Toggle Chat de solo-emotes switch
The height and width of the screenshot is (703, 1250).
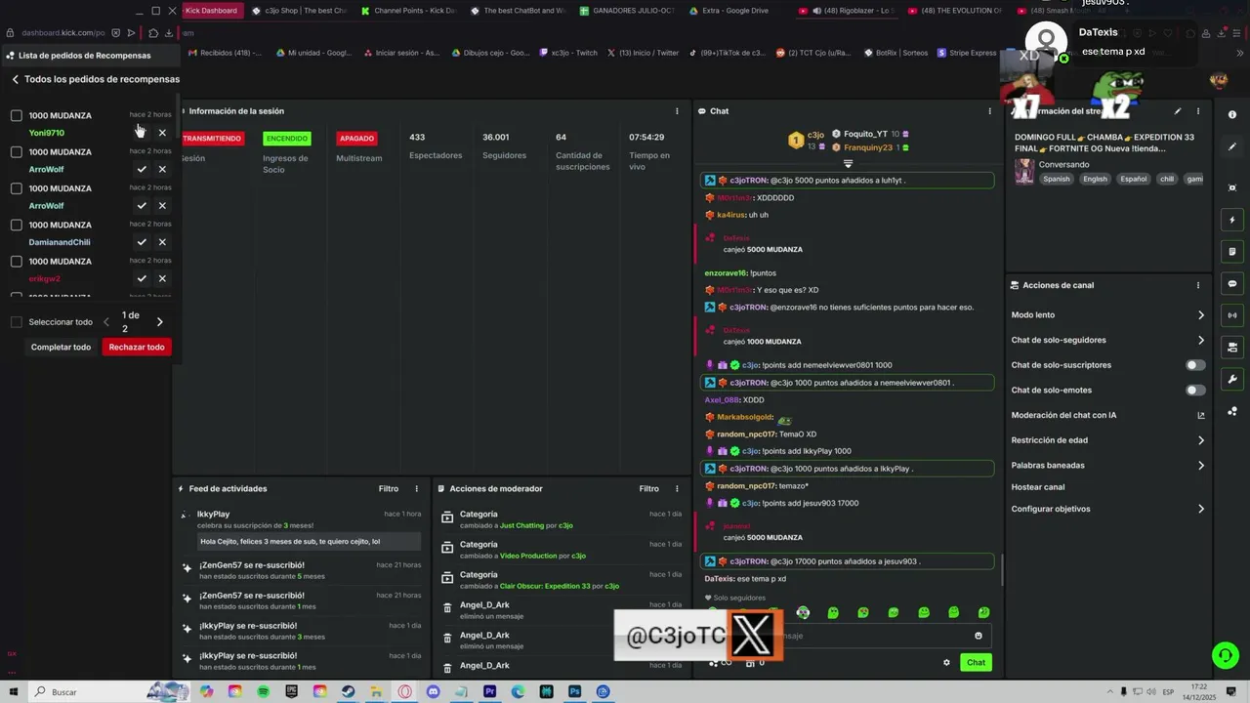tap(1195, 390)
